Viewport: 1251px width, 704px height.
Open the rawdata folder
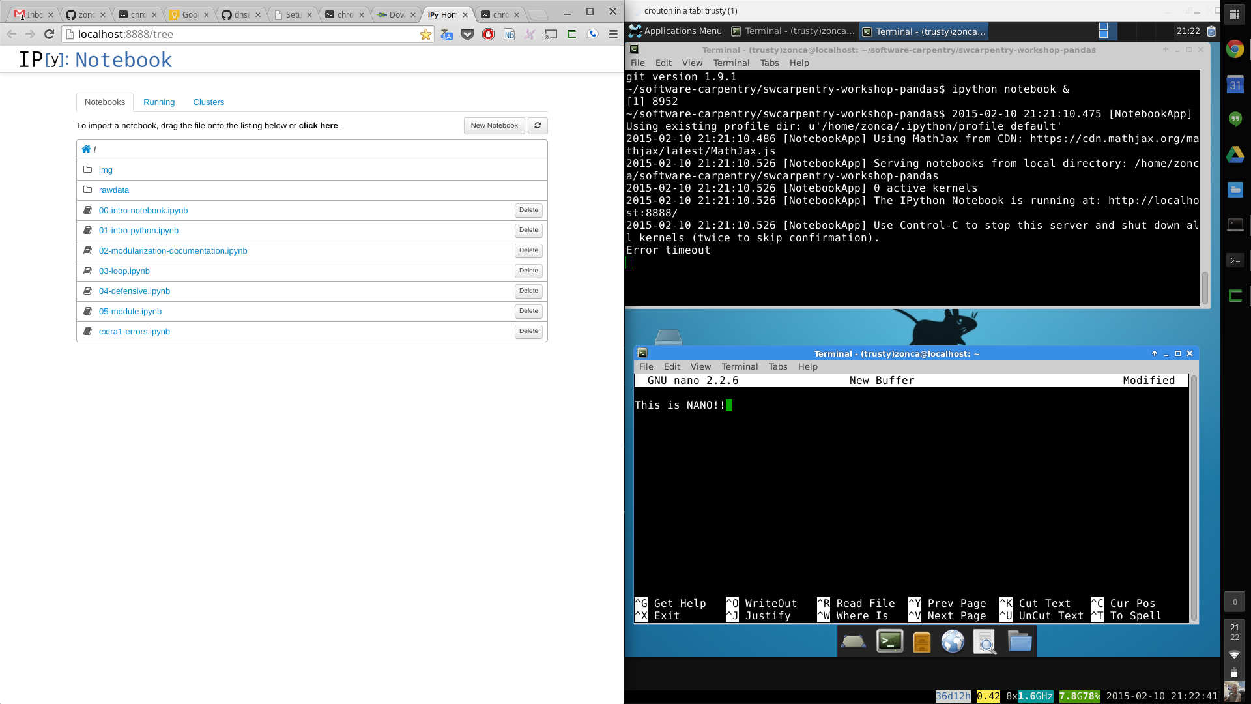(x=114, y=190)
